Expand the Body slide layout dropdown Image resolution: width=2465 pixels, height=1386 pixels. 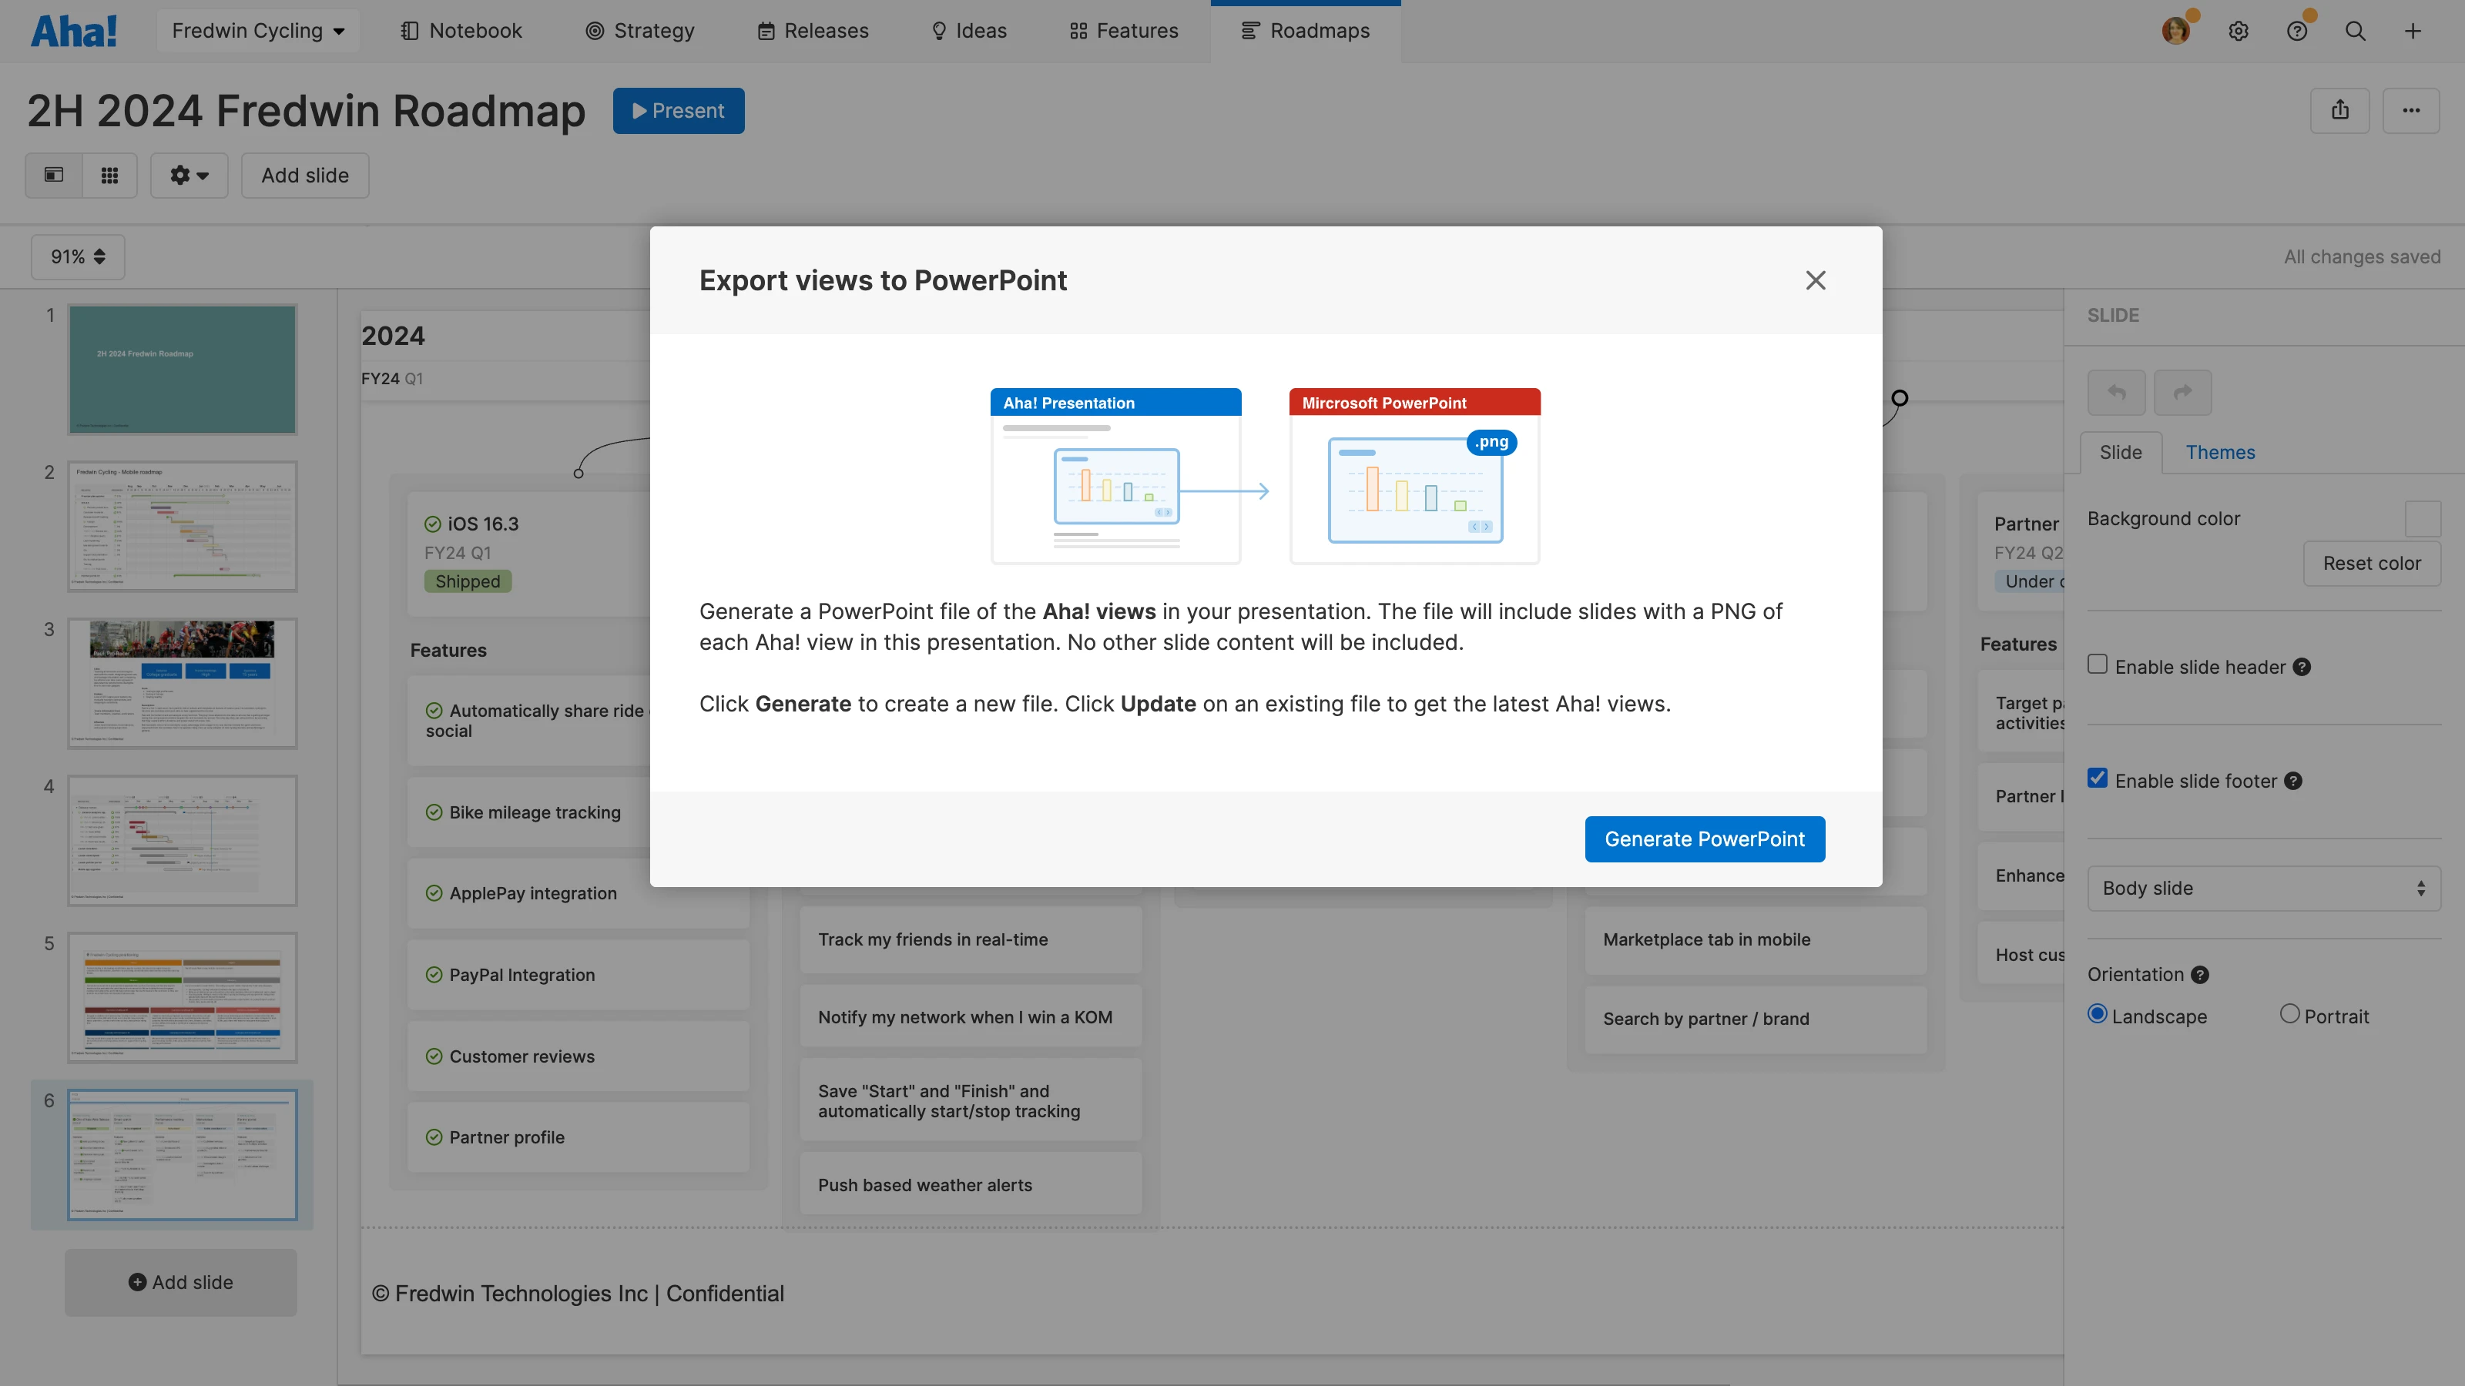point(2263,888)
